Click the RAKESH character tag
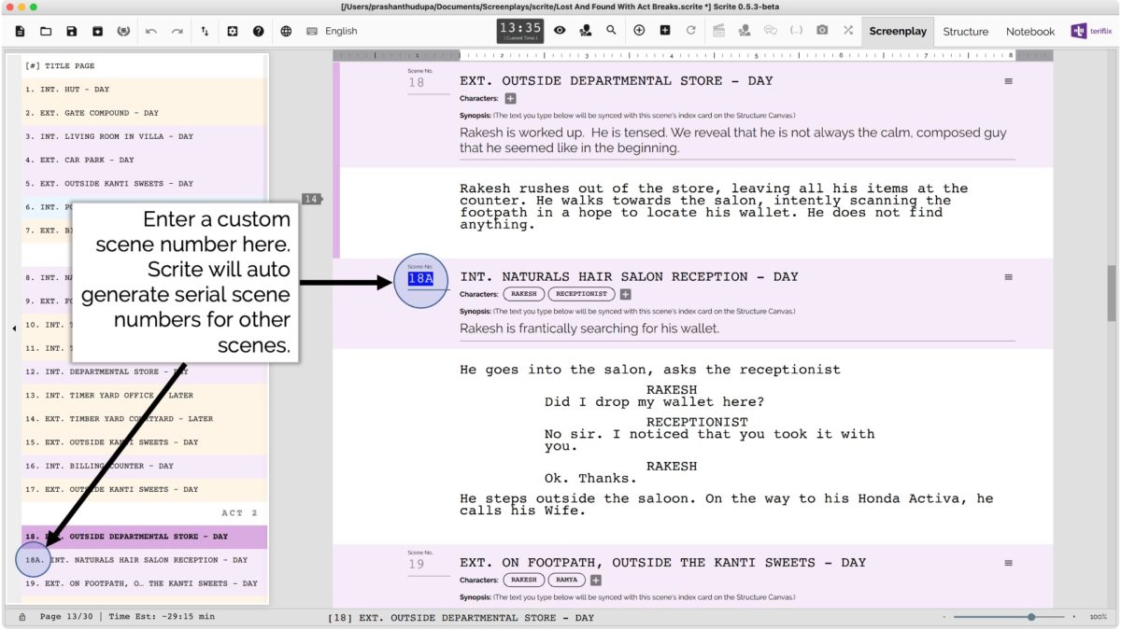The image size is (1121, 630). [524, 293]
